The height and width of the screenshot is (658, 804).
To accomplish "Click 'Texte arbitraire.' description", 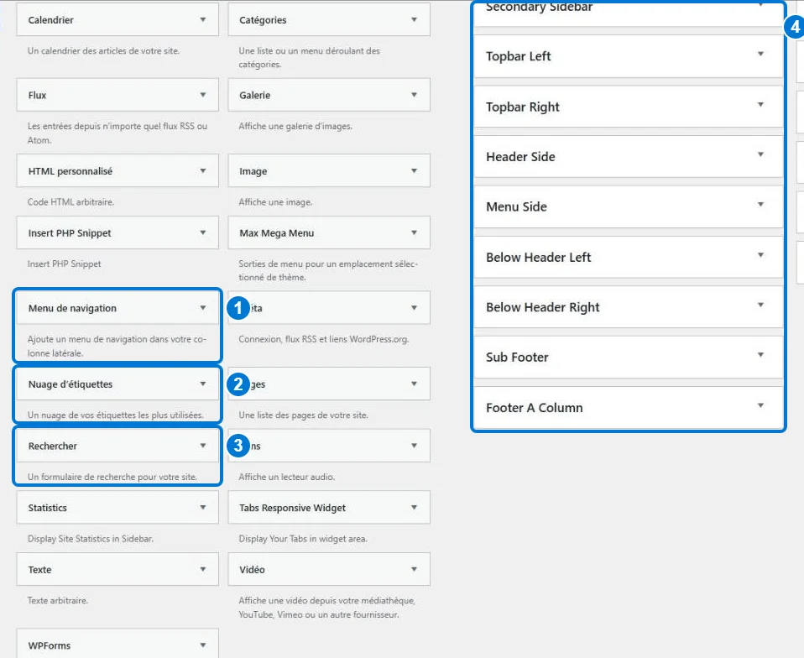I will pyautogui.click(x=58, y=600).
